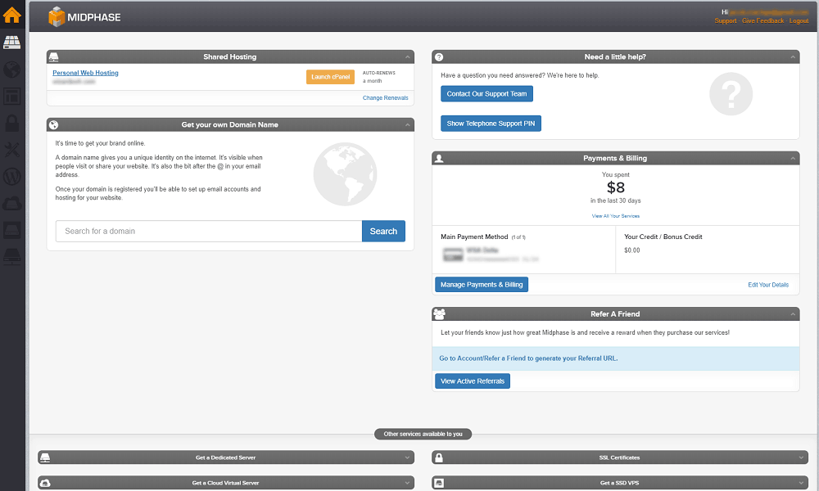Click the Midphase logo
819x491 pixels.
(x=84, y=17)
